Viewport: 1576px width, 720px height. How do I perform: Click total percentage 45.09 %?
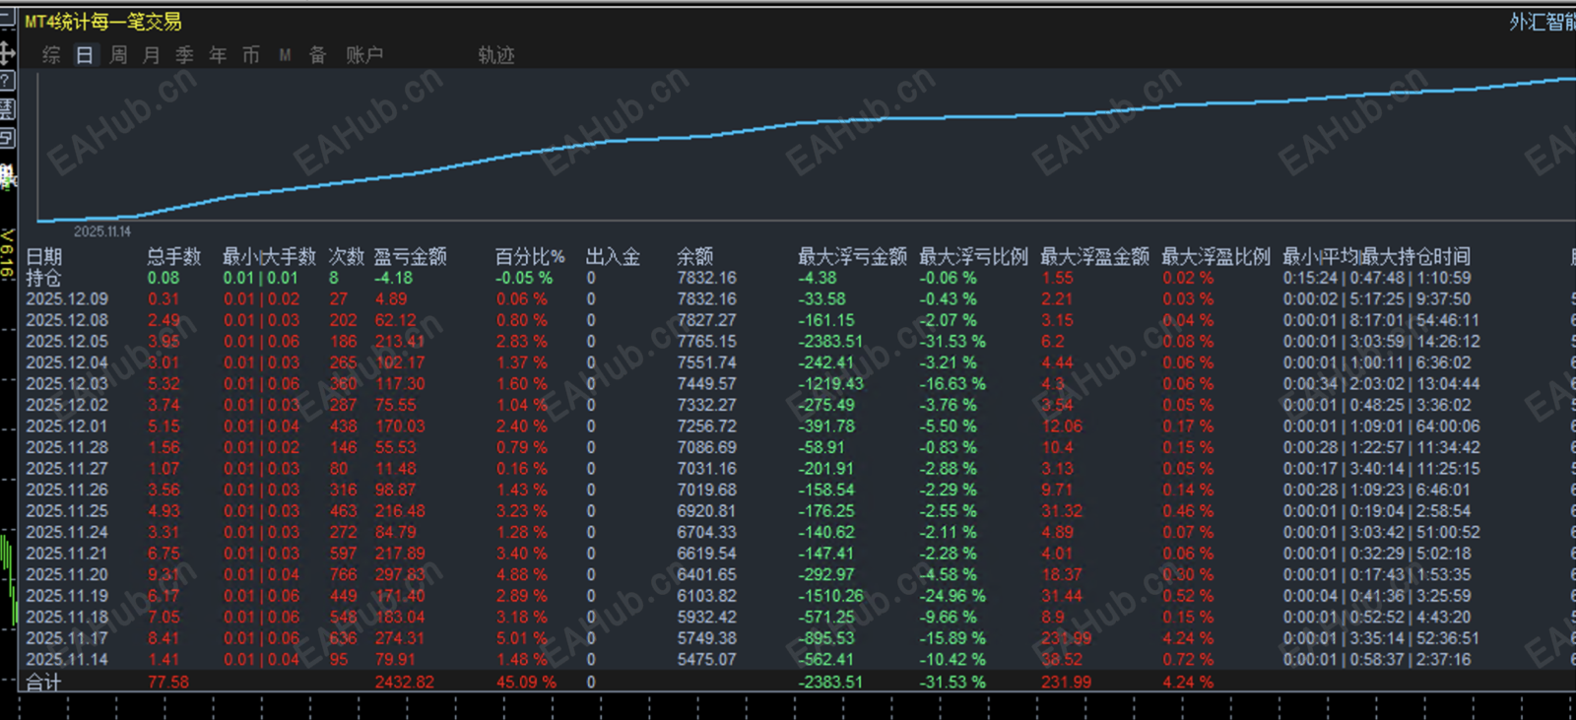point(526,682)
